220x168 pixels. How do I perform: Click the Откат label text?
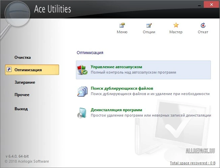click(x=203, y=32)
